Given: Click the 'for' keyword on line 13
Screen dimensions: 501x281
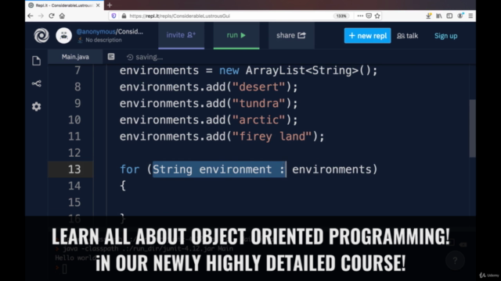Looking at the screenshot, I should [130, 169].
